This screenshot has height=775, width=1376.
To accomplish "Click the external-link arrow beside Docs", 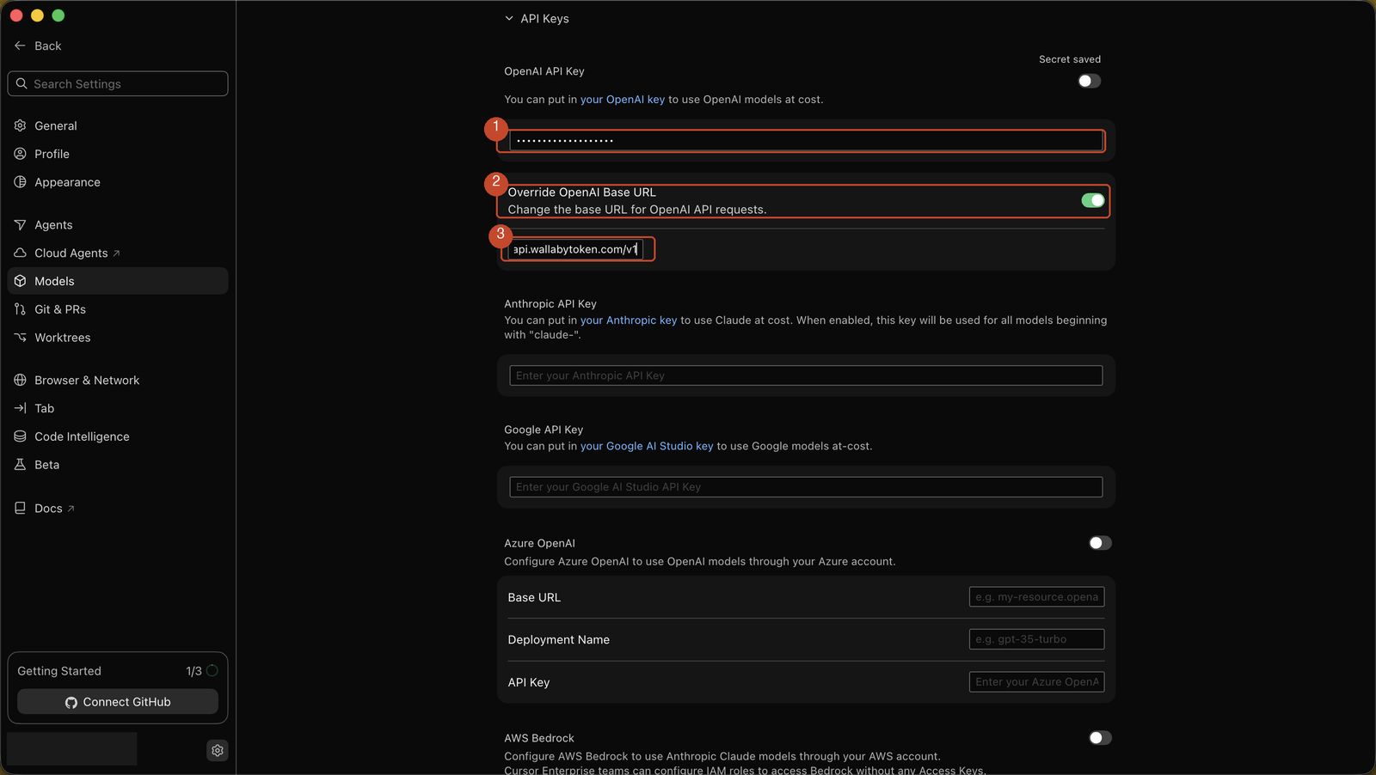I will pos(71,509).
